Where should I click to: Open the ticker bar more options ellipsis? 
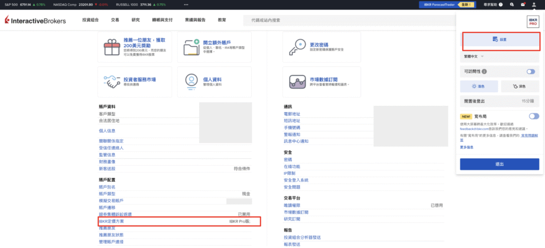186,5
